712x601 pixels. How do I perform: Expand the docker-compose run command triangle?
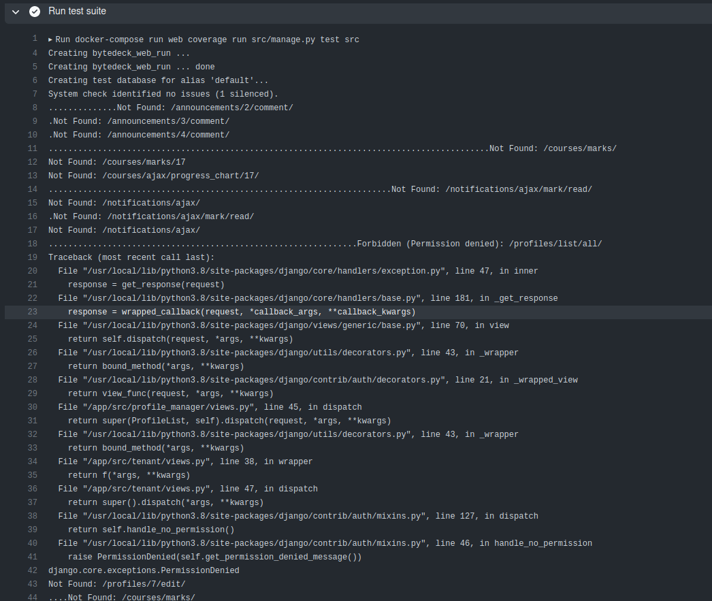click(50, 40)
